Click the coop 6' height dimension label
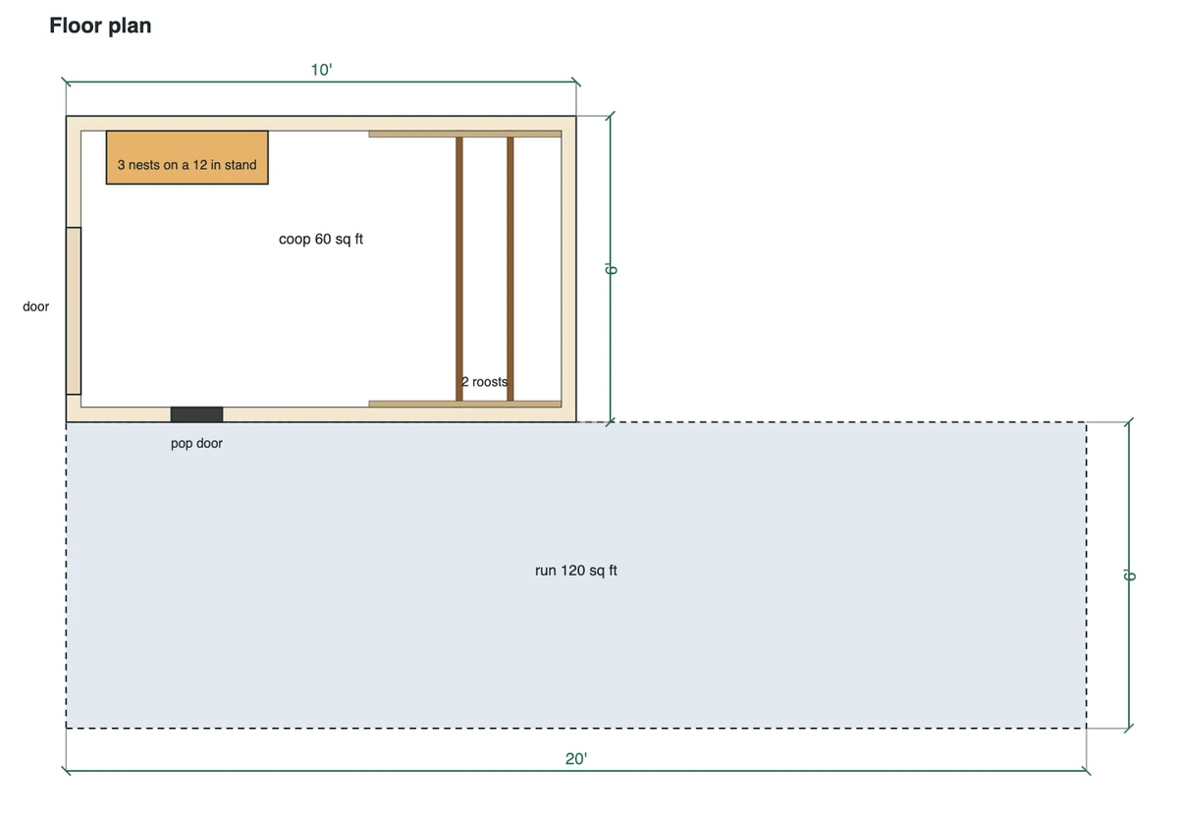 point(609,269)
